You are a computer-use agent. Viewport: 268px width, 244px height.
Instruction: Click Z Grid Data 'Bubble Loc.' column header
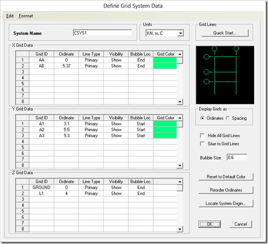(x=141, y=181)
